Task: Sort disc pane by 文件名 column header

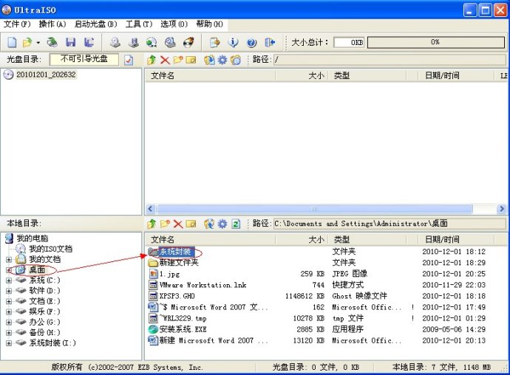Action: point(211,76)
